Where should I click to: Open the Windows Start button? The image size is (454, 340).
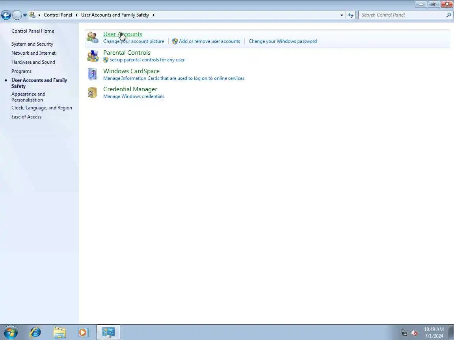[11, 333]
